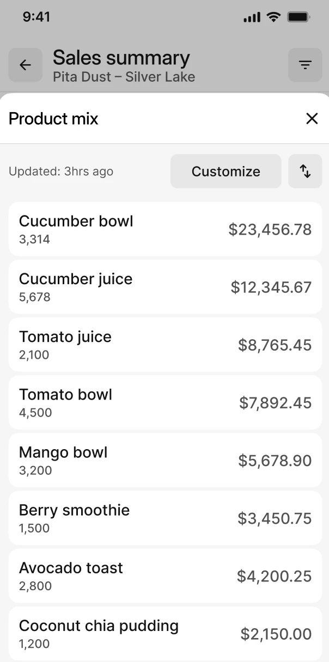Image resolution: width=329 pixels, height=662 pixels.
Task: Tap the Updated 3hrs ago label
Action: pos(61,171)
